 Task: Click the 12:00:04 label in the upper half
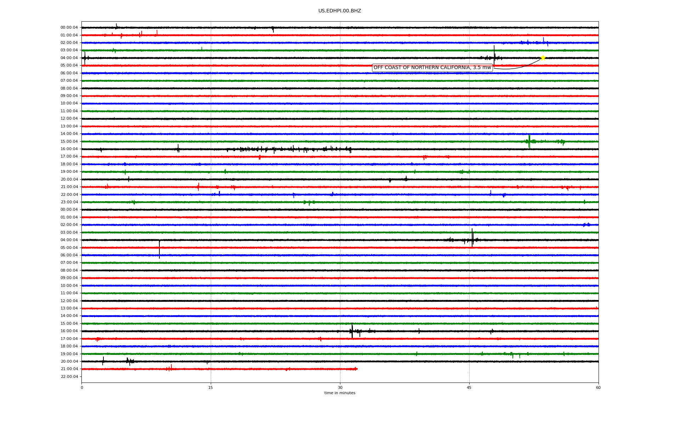pos(69,118)
